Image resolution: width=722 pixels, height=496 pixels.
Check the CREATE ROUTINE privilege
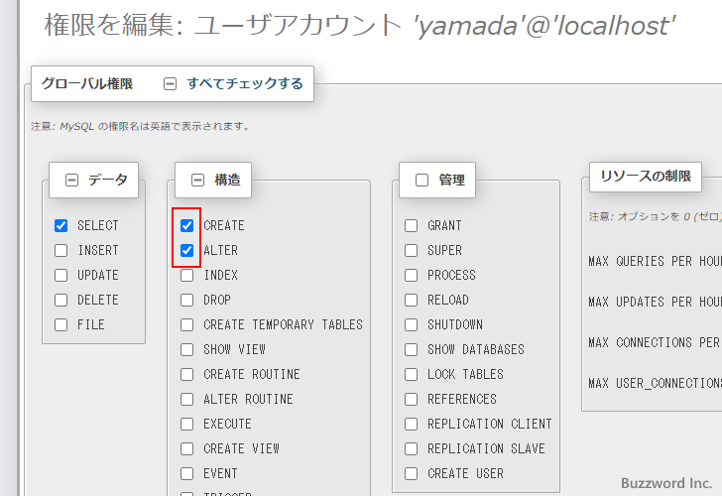click(186, 374)
